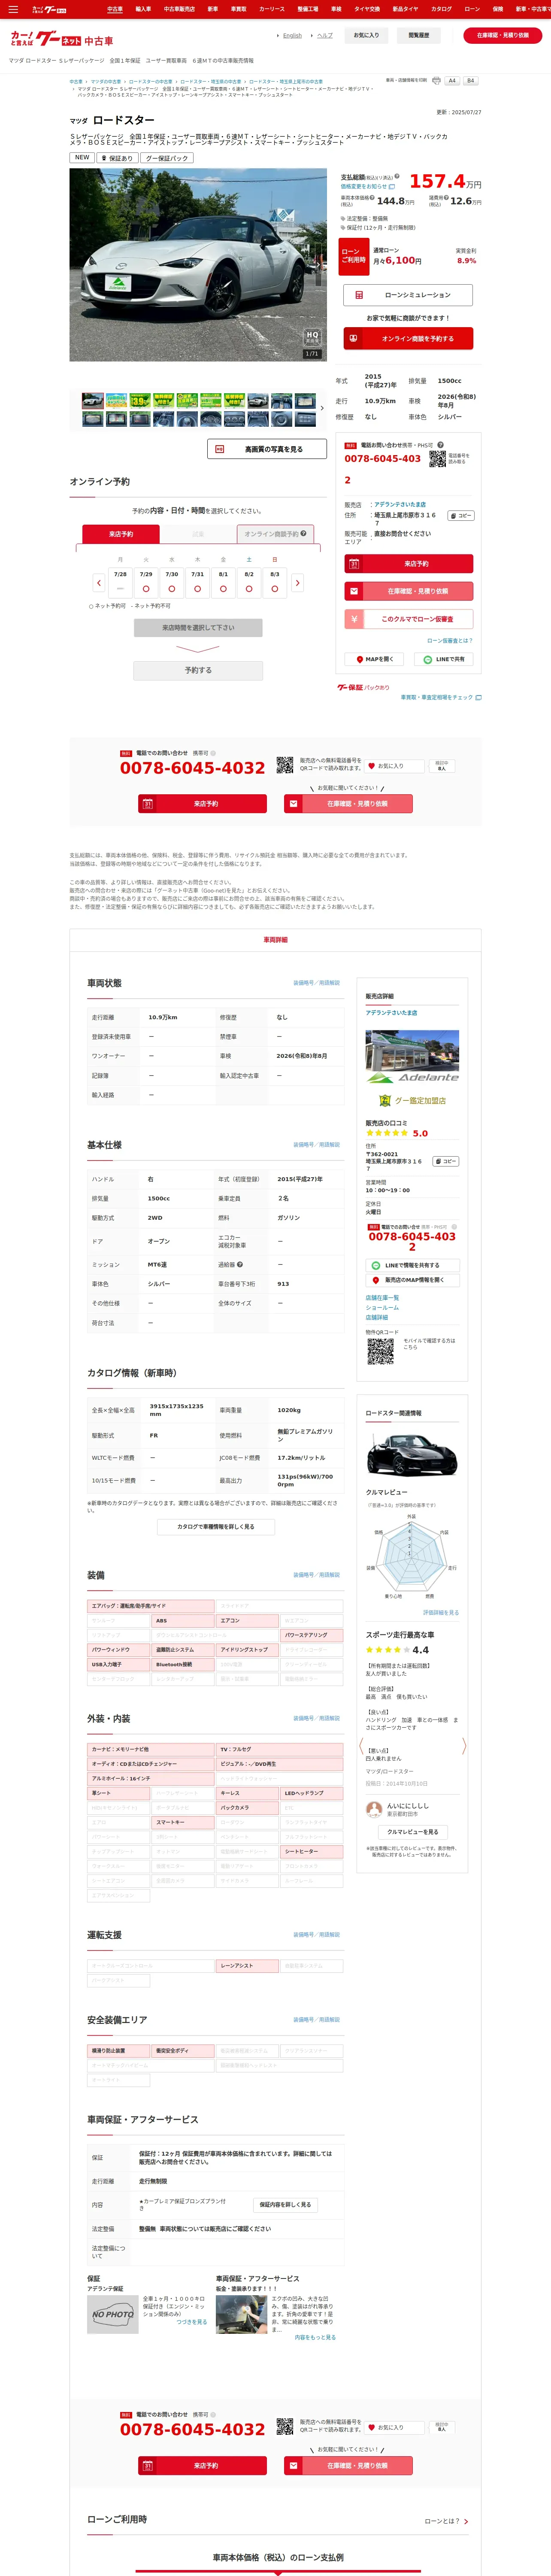The height and width of the screenshot is (2576, 551).
Task: Open 輸入車 in top navigation
Action: pos(143,9)
